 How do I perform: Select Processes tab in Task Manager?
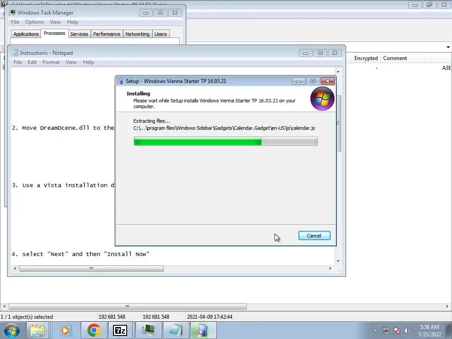tap(54, 33)
